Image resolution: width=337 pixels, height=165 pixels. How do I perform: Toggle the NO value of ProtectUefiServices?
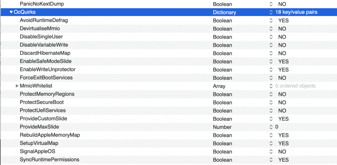(x=282, y=110)
